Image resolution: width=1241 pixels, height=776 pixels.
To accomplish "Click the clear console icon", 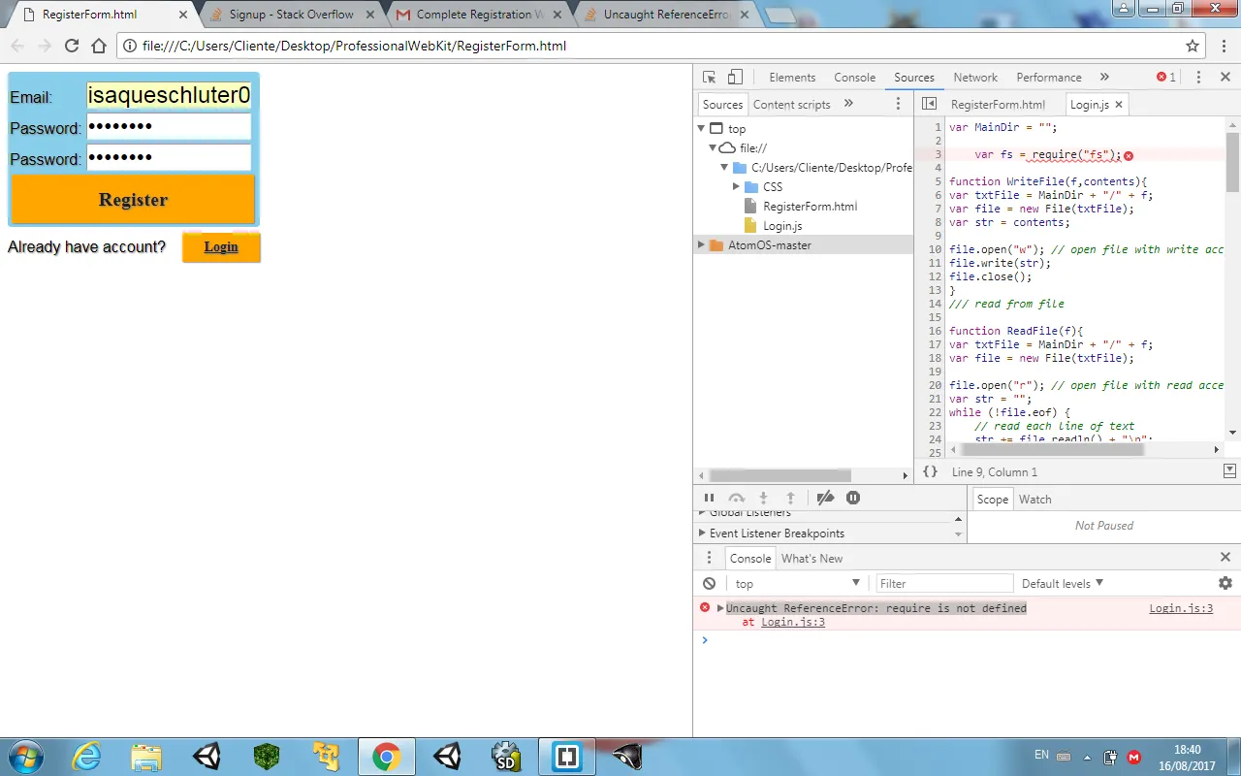I will pyautogui.click(x=710, y=583).
